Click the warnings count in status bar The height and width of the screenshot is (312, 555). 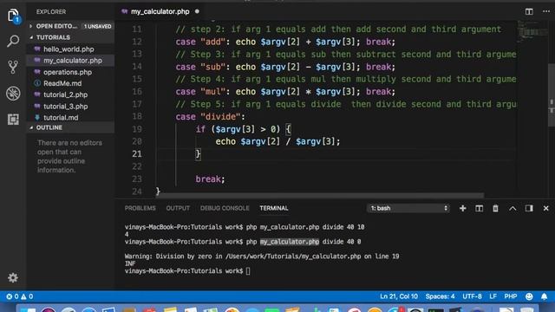pyautogui.click(x=27, y=296)
